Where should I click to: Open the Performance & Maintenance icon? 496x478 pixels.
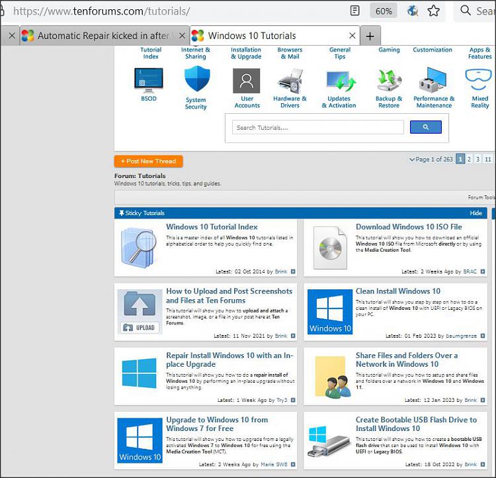(433, 80)
